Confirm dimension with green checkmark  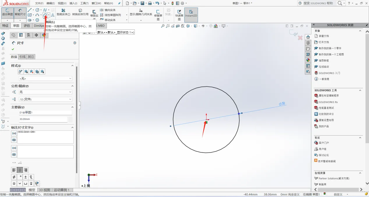click(13, 49)
